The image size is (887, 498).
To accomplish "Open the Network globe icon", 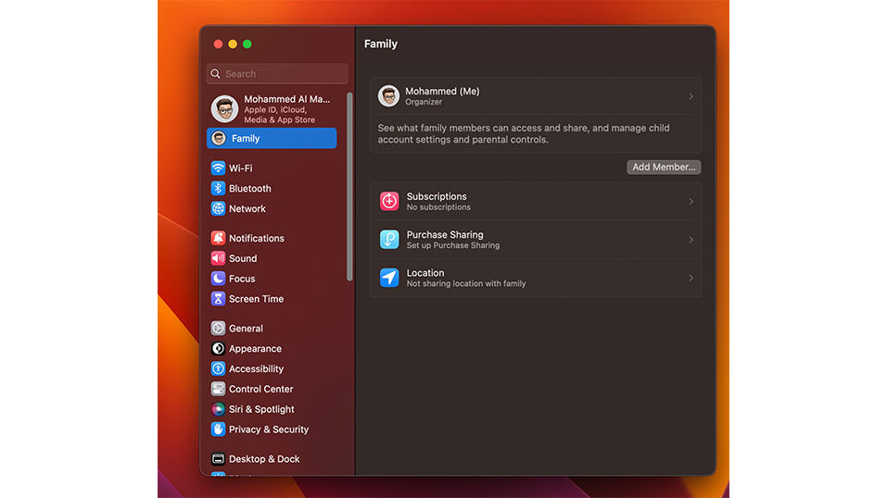I will pos(218,209).
